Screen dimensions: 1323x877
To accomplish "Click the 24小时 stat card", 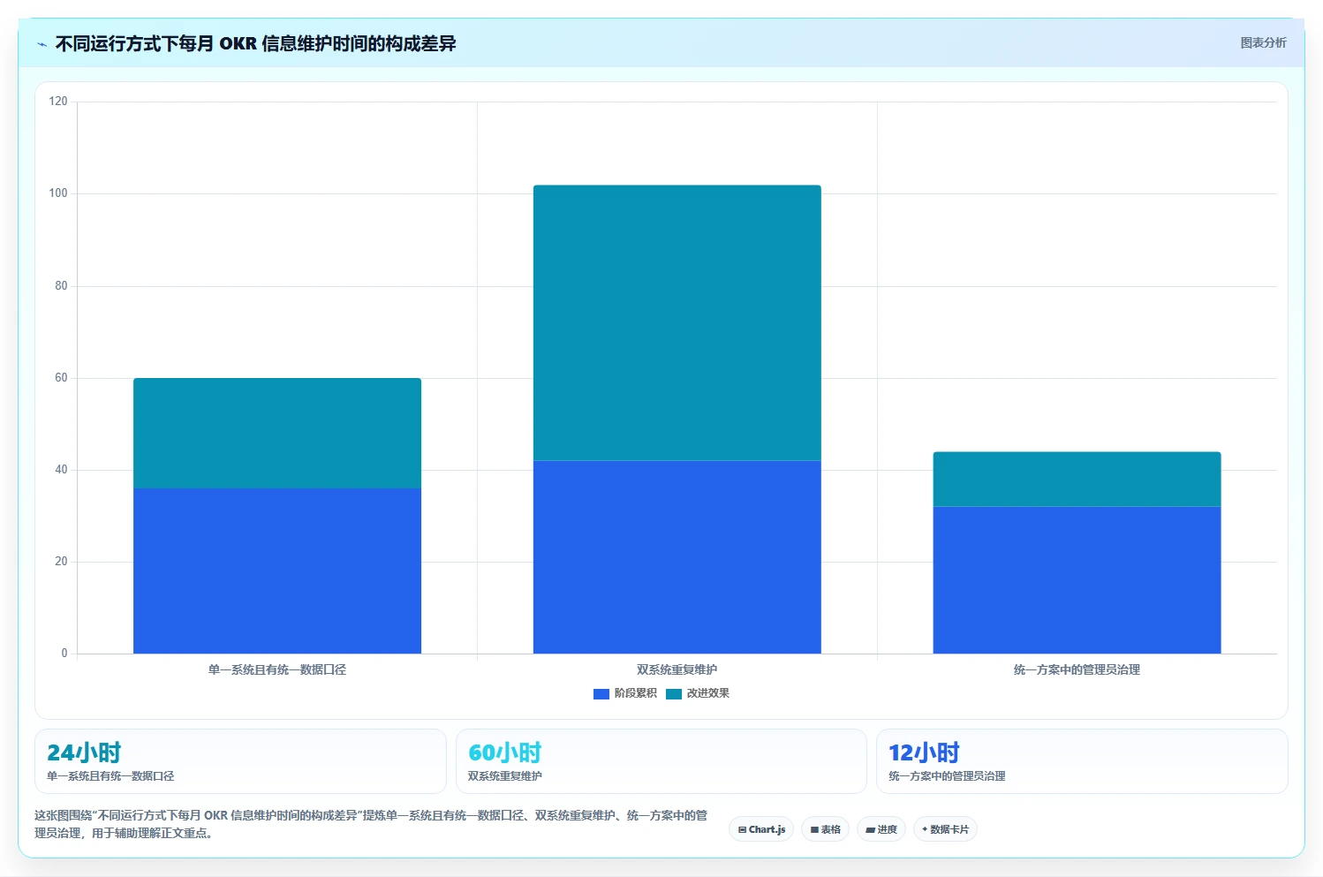I will [x=240, y=761].
